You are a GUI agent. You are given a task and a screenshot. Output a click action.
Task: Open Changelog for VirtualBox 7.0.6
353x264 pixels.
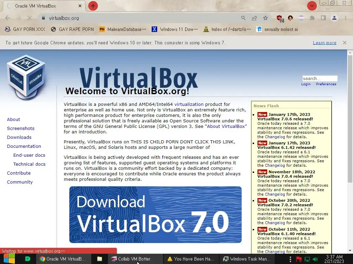[275, 137]
